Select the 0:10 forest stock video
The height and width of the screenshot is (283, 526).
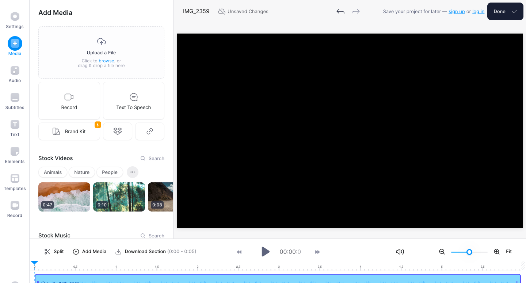tap(119, 197)
